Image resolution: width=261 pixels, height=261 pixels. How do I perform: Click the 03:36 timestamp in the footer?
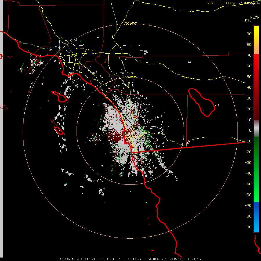194,259
